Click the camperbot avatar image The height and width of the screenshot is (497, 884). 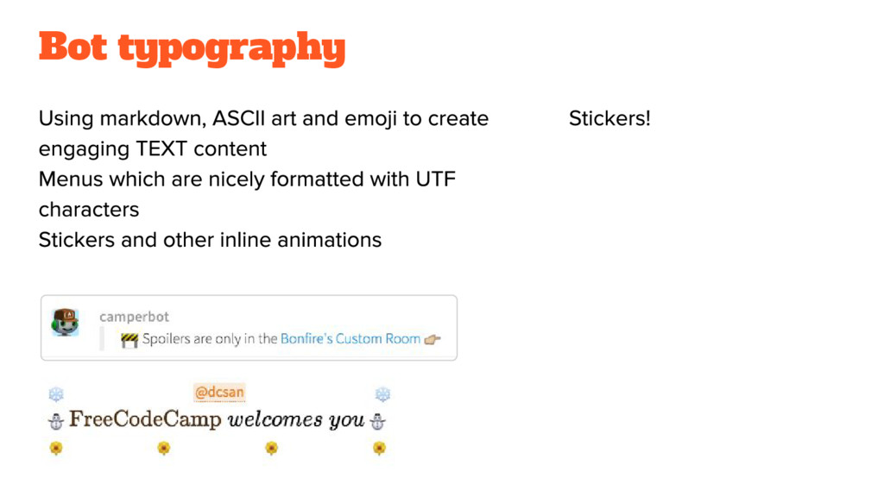point(65,323)
